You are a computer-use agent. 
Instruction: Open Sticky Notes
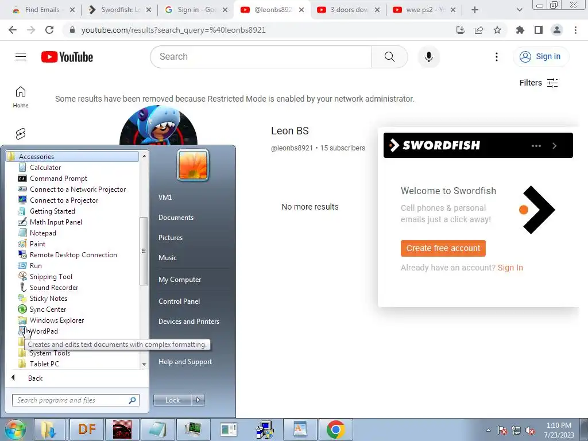[48, 298]
